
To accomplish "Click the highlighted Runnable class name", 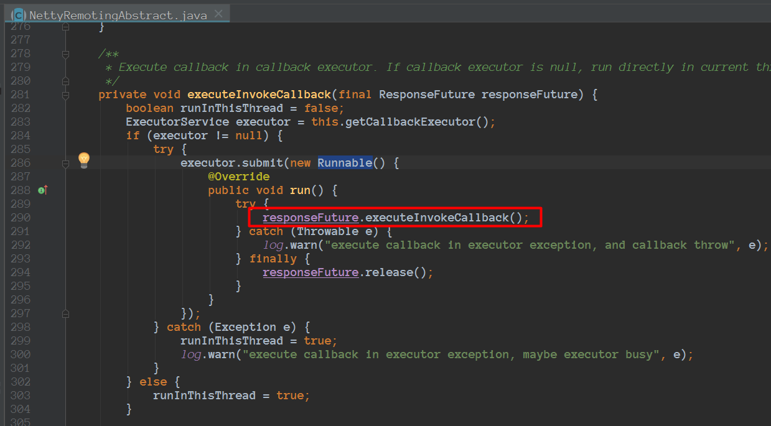I will tap(345, 163).
